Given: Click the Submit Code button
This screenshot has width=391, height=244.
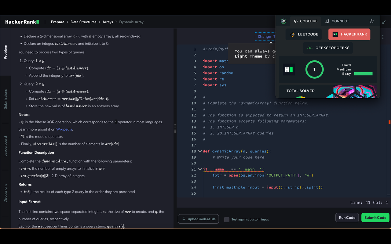Looking at the screenshot, I should point(375,217).
